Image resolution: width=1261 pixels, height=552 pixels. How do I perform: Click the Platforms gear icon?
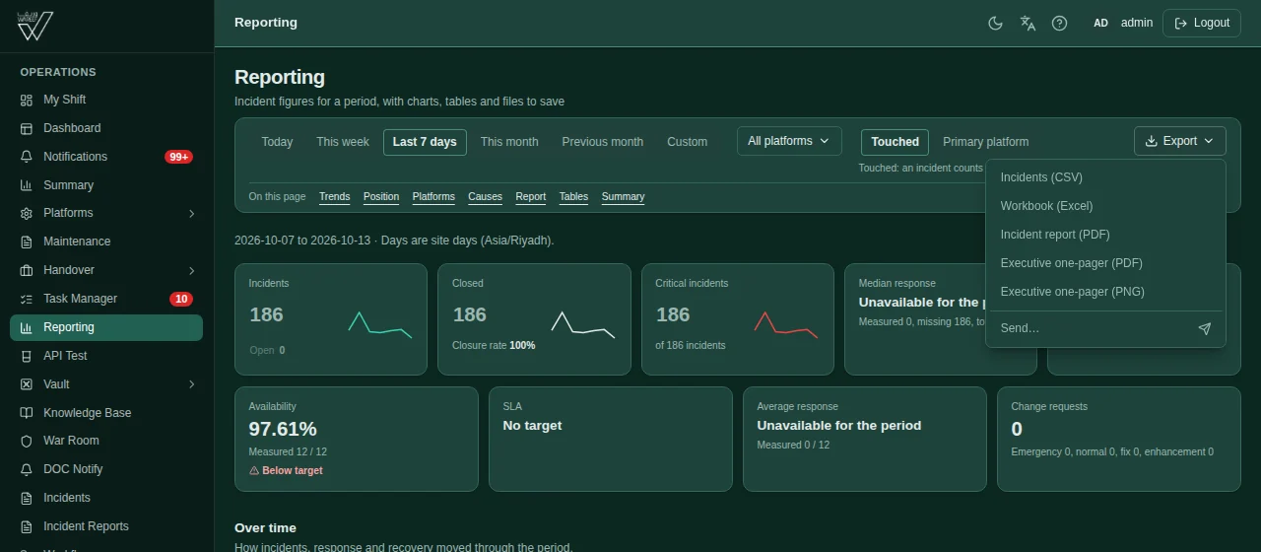pyautogui.click(x=27, y=213)
